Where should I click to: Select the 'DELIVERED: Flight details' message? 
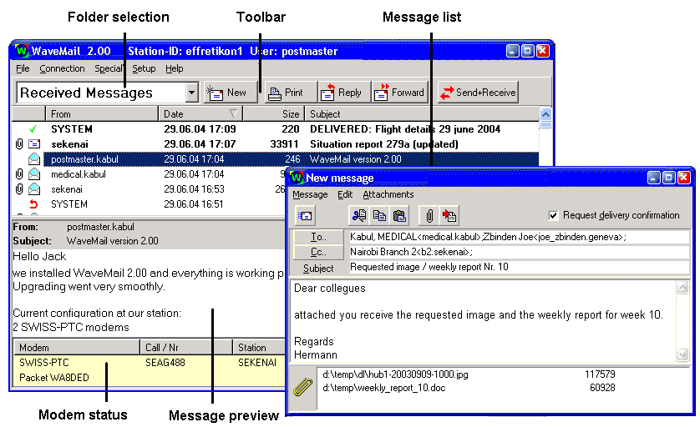[x=276, y=129]
